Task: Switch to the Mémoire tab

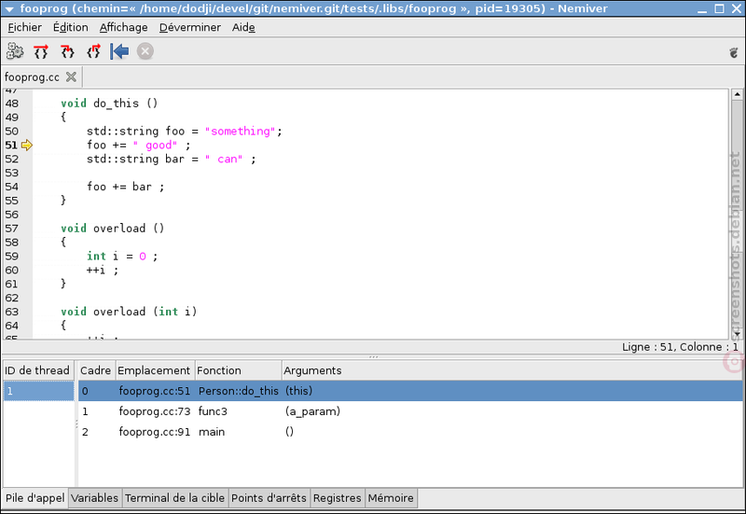Action: 391,498
